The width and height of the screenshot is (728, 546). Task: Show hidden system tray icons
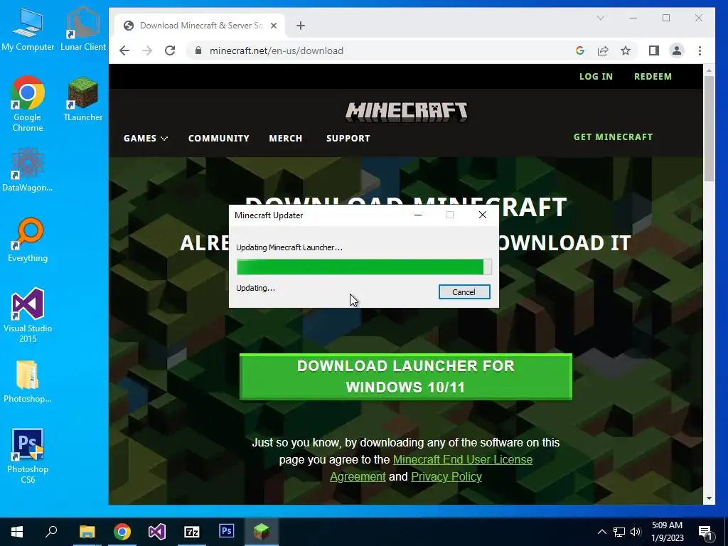pyautogui.click(x=601, y=532)
